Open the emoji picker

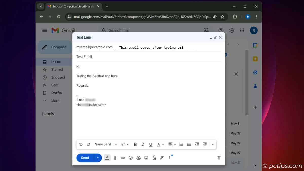[130, 158]
